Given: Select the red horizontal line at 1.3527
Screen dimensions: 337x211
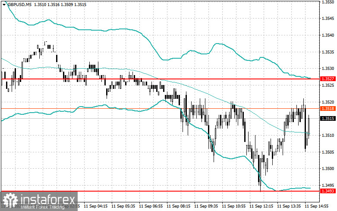Looking at the screenshot, I should coord(161,79).
